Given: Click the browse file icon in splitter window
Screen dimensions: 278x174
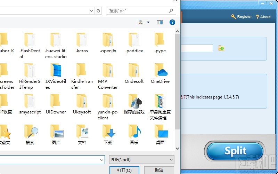Looking at the screenshot, I should coord(221,48).
